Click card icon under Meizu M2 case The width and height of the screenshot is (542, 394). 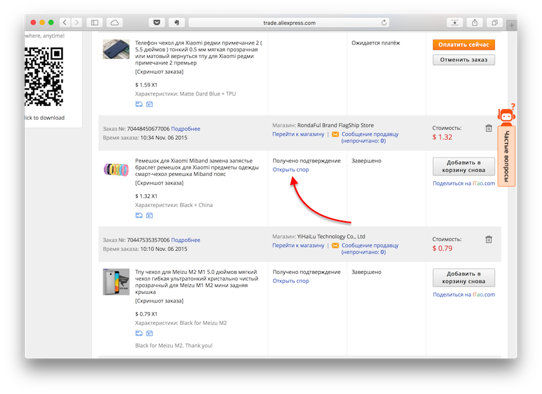[x=149, y=333]
